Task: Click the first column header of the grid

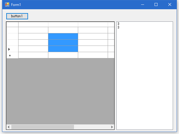Action: coord(33,24)
